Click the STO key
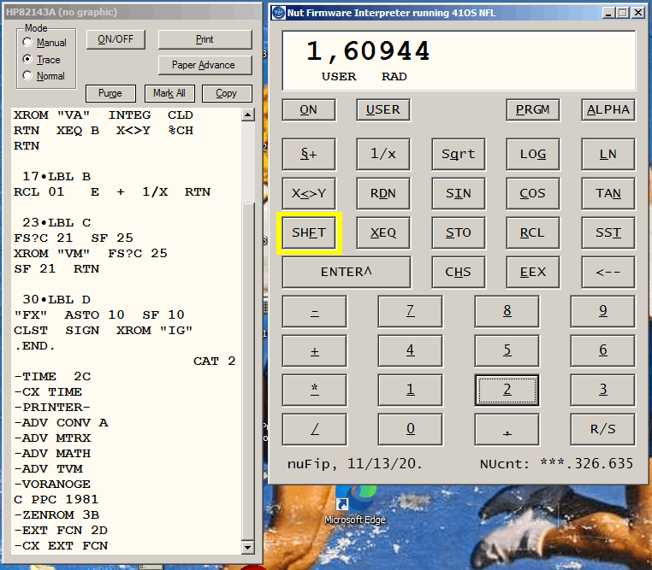This screenshot has height=570, width=652. 459,232
